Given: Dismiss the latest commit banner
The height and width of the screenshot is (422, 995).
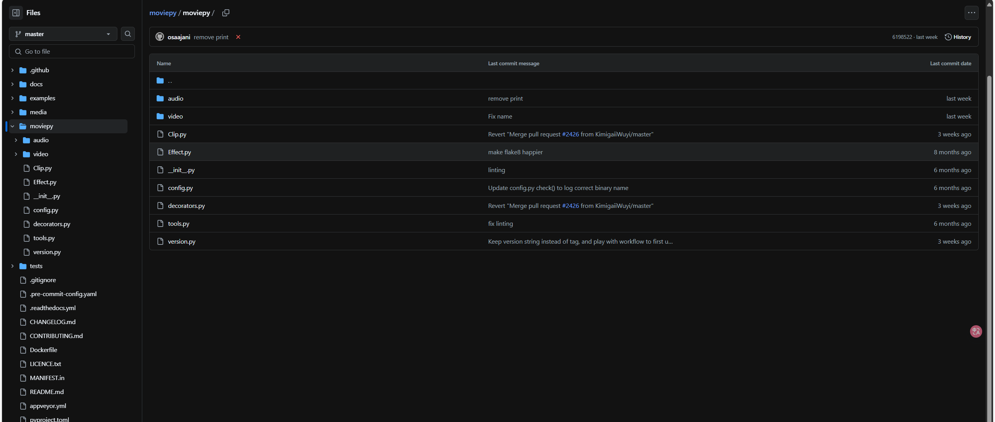Looking at the screenshot, I should coord(239,37).
